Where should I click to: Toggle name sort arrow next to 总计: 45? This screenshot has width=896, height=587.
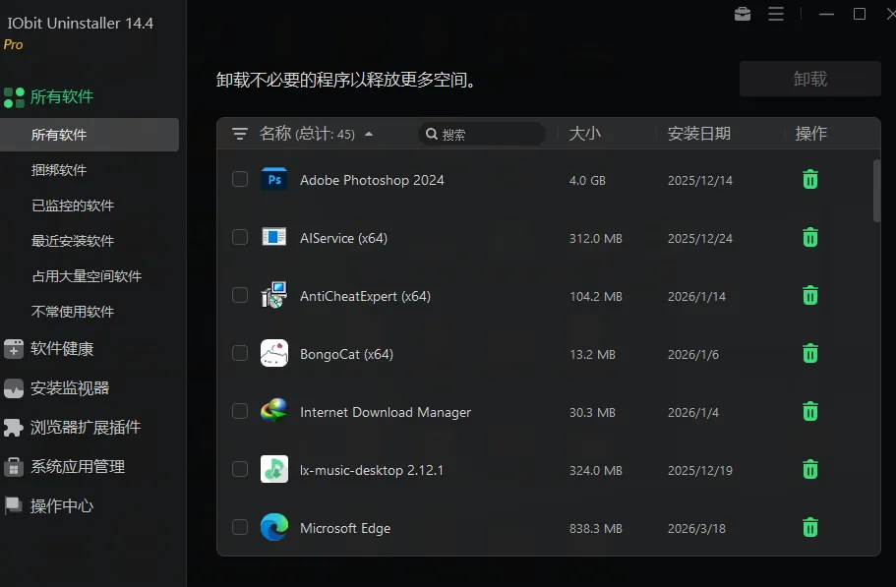pos(369,134)
